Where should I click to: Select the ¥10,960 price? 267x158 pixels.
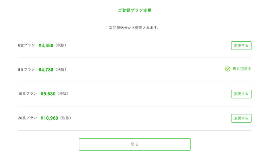tap(49, 118)
